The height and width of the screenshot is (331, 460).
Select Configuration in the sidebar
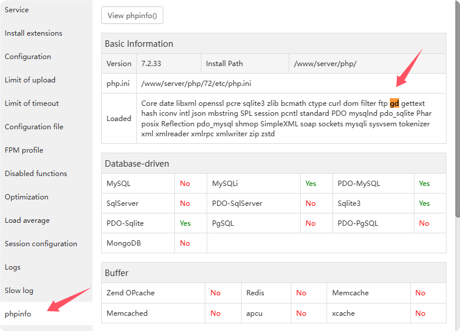[x=28, y=57]
